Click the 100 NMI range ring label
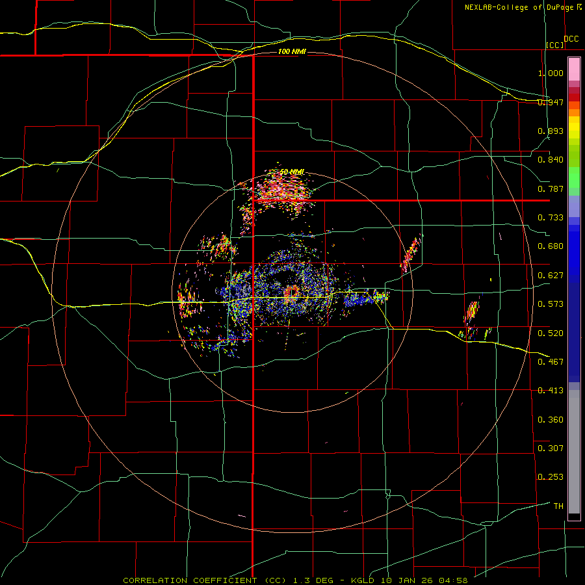The height and width of the screenshot is (585, 585). point(292,51)
